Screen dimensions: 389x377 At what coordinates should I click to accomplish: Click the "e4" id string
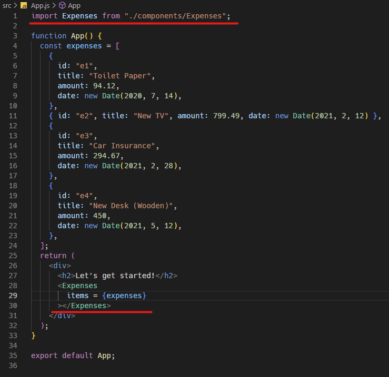(x=84, y=196)
